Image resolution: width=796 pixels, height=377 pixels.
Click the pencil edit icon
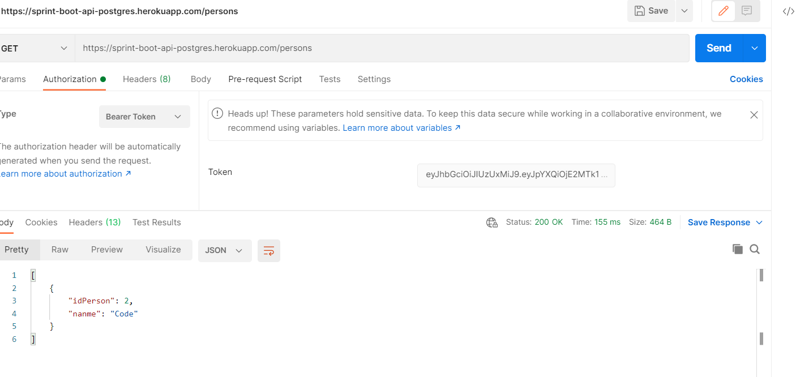click(x=723, y=11)
